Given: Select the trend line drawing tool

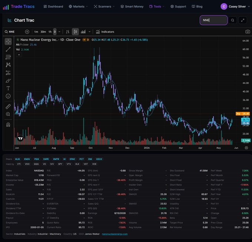Looking at the screenshot, I should (x=8, y=49).
